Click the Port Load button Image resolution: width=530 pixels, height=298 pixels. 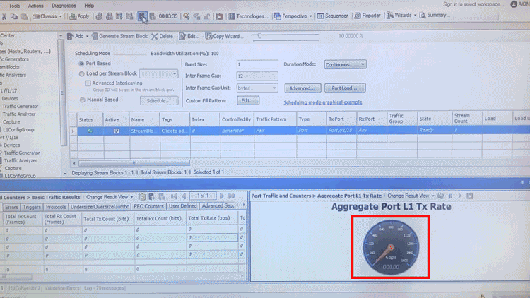click(344, 88)
